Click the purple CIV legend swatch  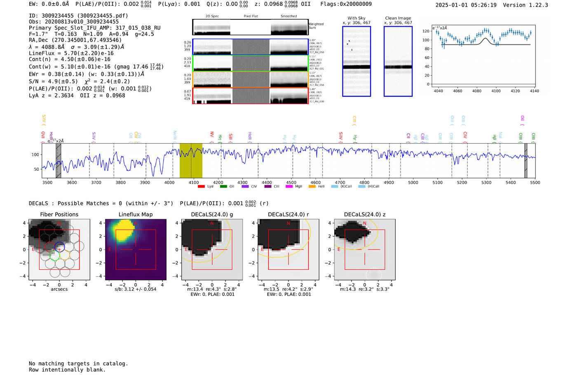point(245,186)
